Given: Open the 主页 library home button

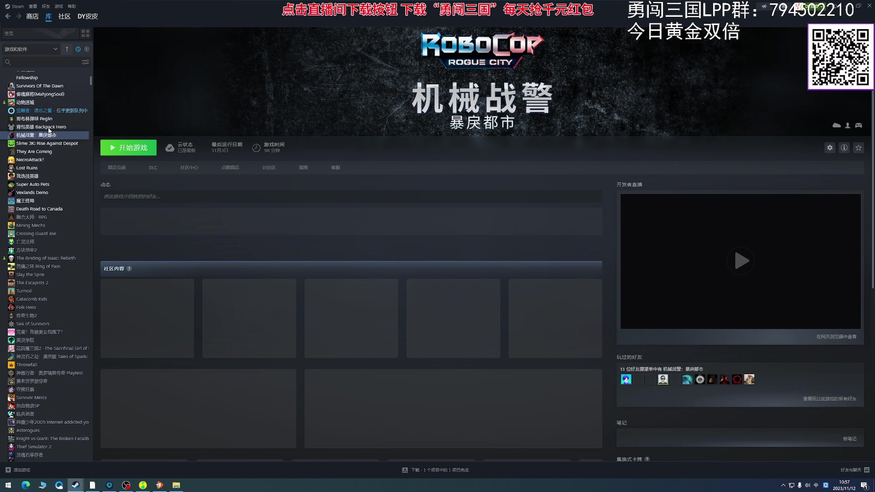Looking at the screenshot, I should [40, 33].
